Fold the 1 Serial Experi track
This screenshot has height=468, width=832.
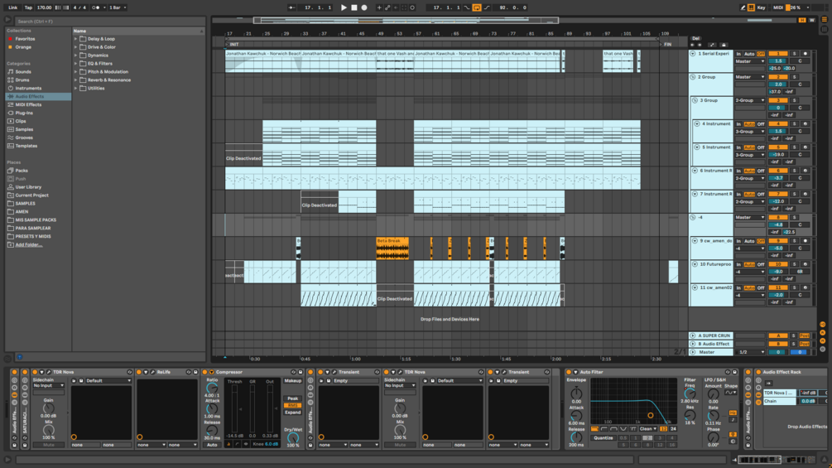692,54
